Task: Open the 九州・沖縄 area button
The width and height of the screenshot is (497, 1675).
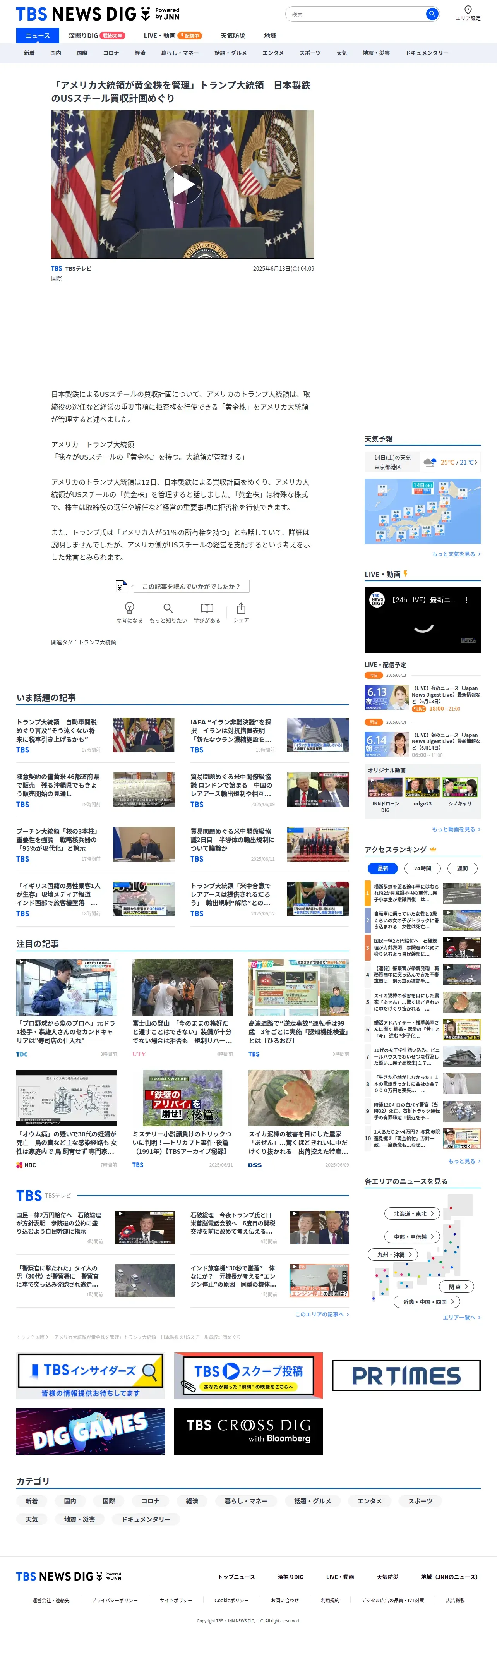Action: tap(394, 1254)
